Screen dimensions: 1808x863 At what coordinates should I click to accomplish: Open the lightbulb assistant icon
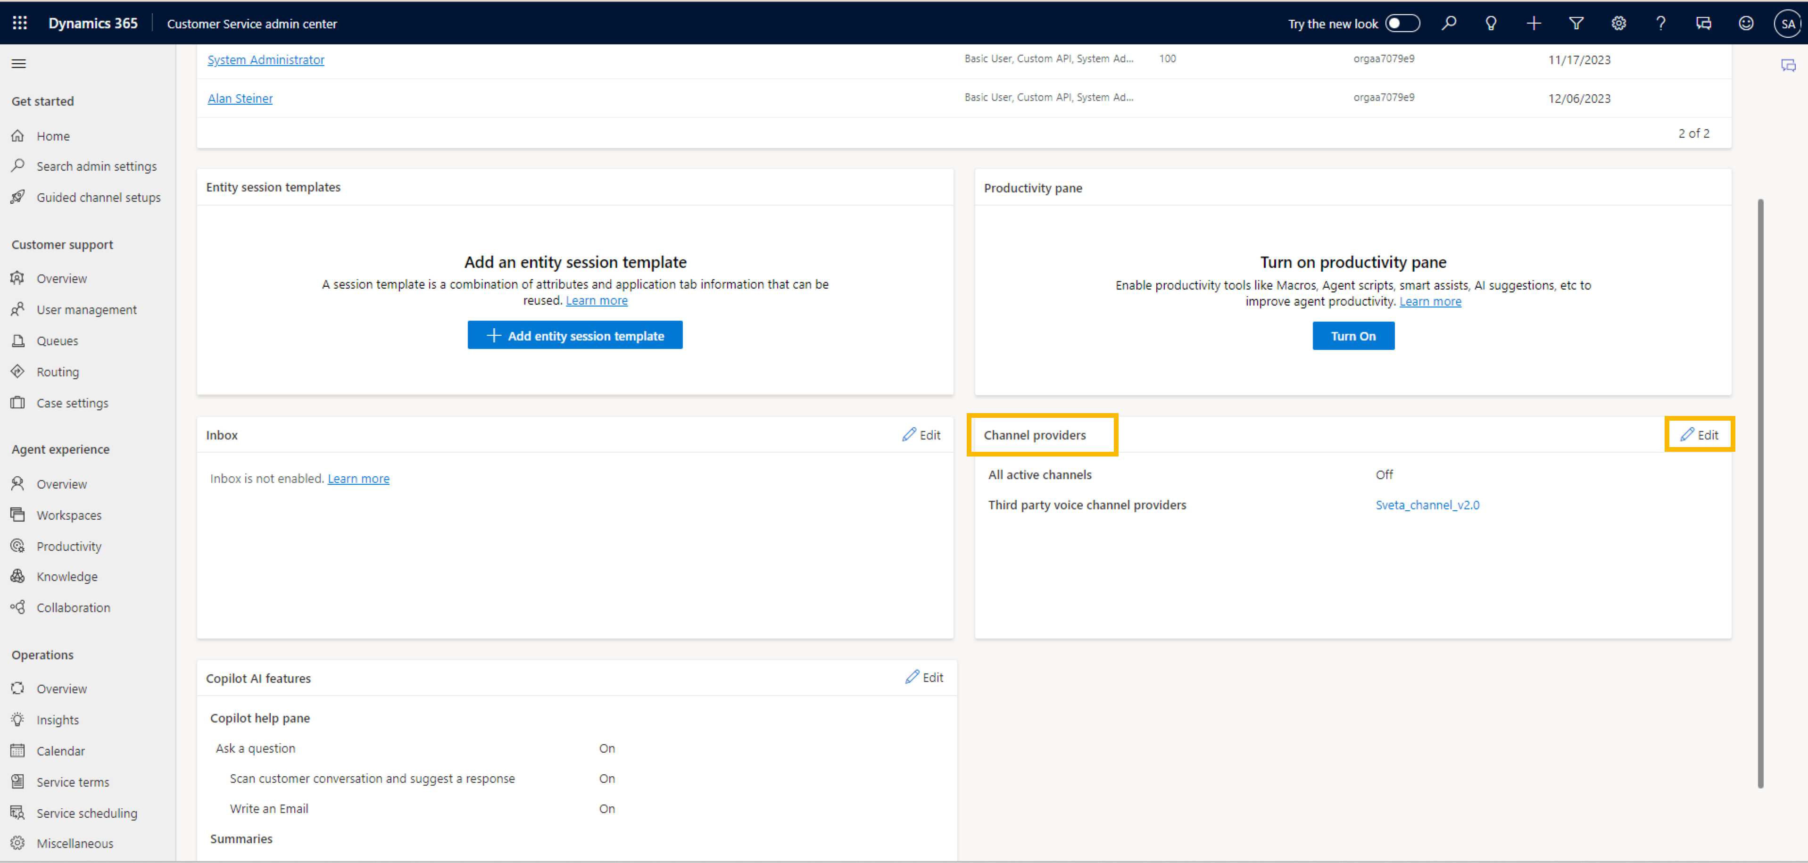click(1491, 23)
